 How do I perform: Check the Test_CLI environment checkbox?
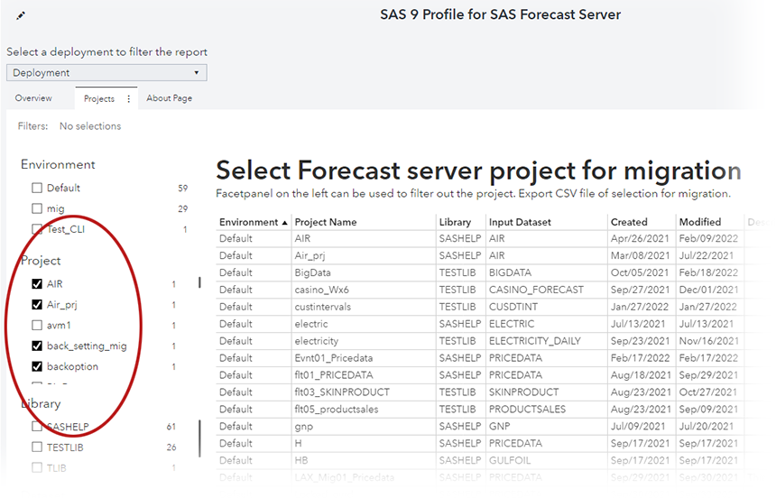37,229
